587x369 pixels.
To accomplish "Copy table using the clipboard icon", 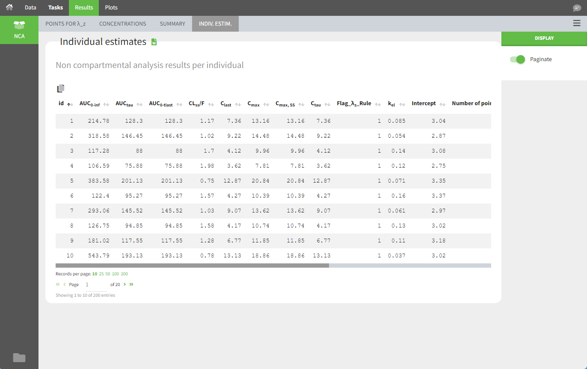I will click(61, 89).
